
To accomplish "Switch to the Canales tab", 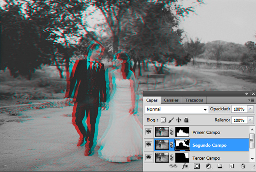I will (171, 100).
